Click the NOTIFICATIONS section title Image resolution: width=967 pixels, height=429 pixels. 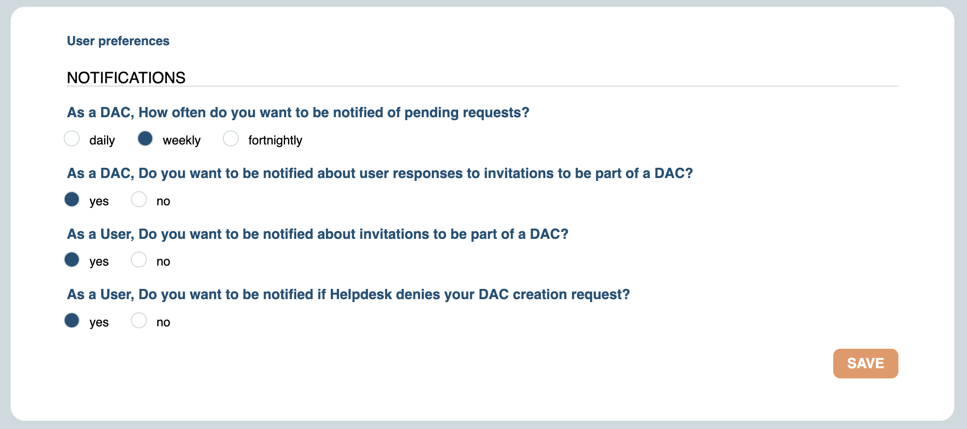point(126,78)
